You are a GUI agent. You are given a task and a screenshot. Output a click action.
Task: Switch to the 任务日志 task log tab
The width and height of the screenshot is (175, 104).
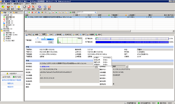pyautogui.click(x=67, y=34)
